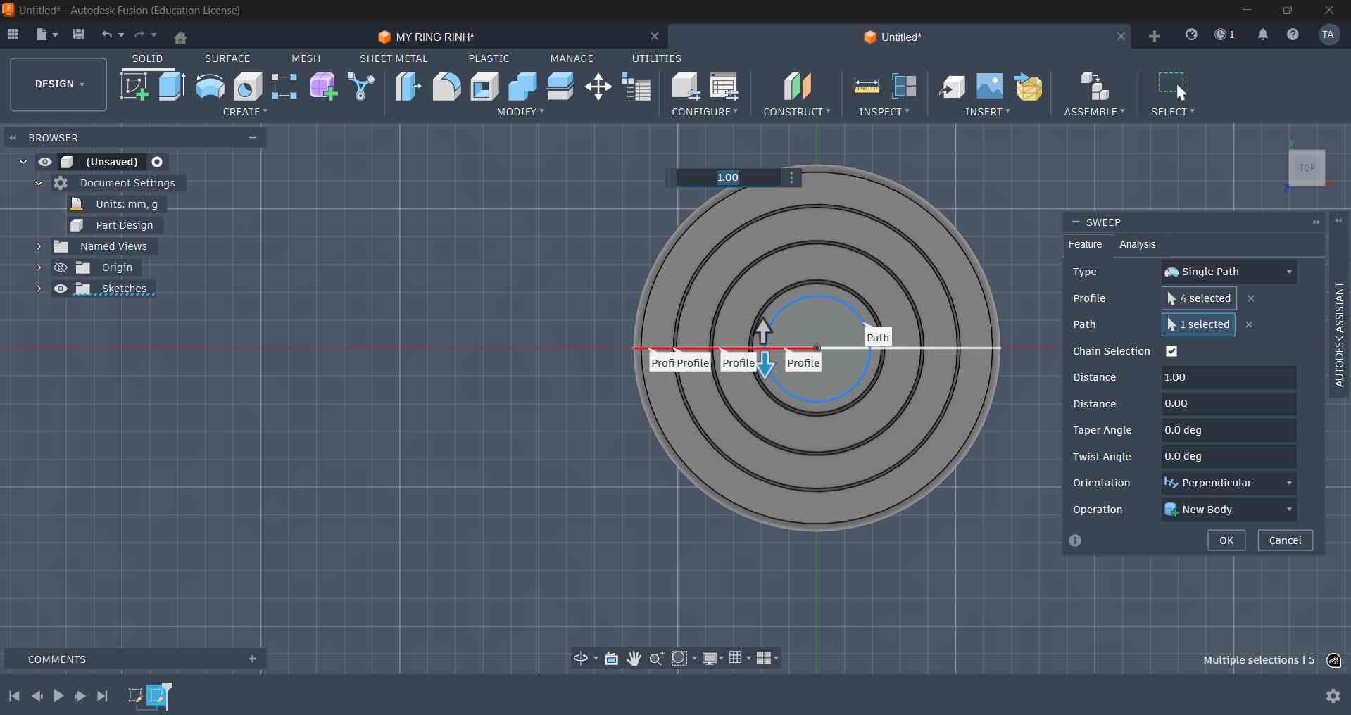Image resolution: width=1351 pixels, height=715 pixels.
Task: Select the Move/Copy tool
Action: (x=598, y=87)
